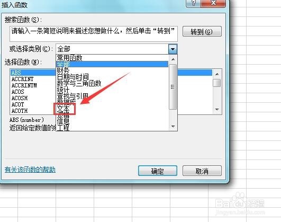Click the search function description text box

(94, 34)
